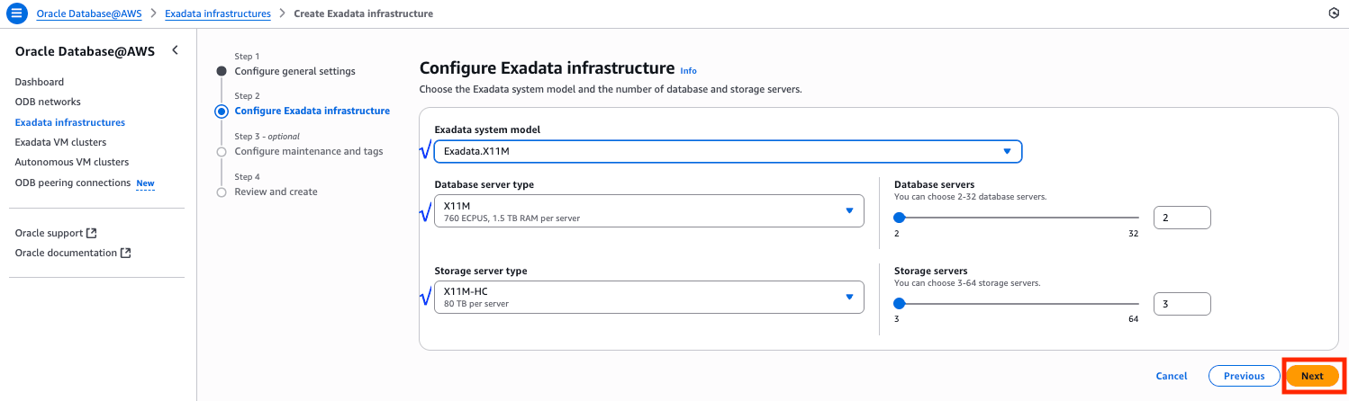The height and width of the screenshot is (401, 1349).
Task: Click the Database servers slider handle
Action: pyautogui.click(x=899, y=217)
